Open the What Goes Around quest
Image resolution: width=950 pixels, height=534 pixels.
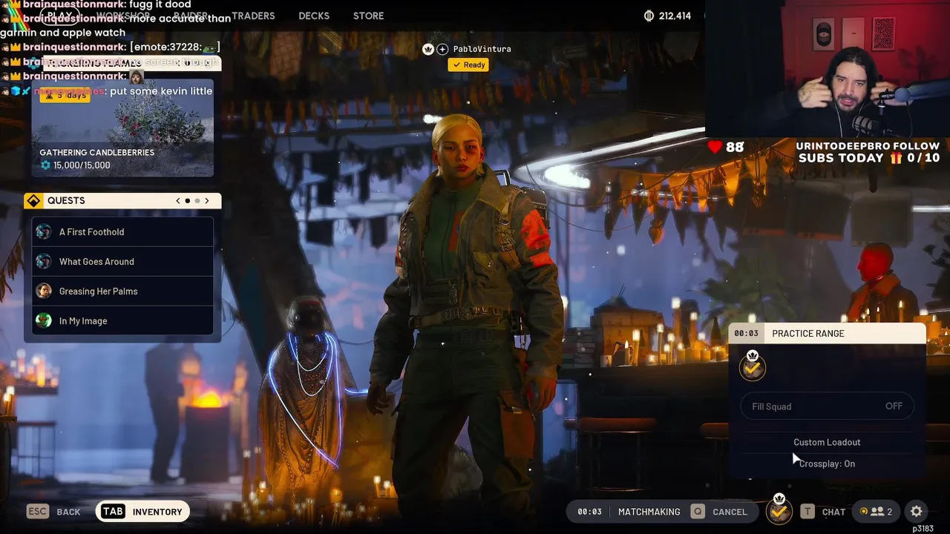(x=122, y=262)
